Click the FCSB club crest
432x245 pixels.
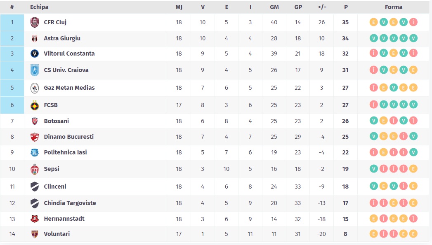(x=35, y=105)
